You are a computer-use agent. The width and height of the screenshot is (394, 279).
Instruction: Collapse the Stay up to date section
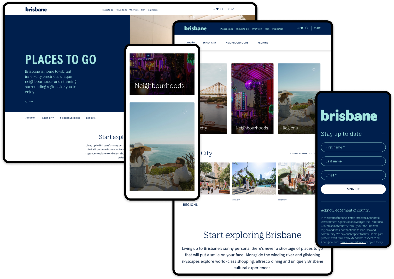383,134
